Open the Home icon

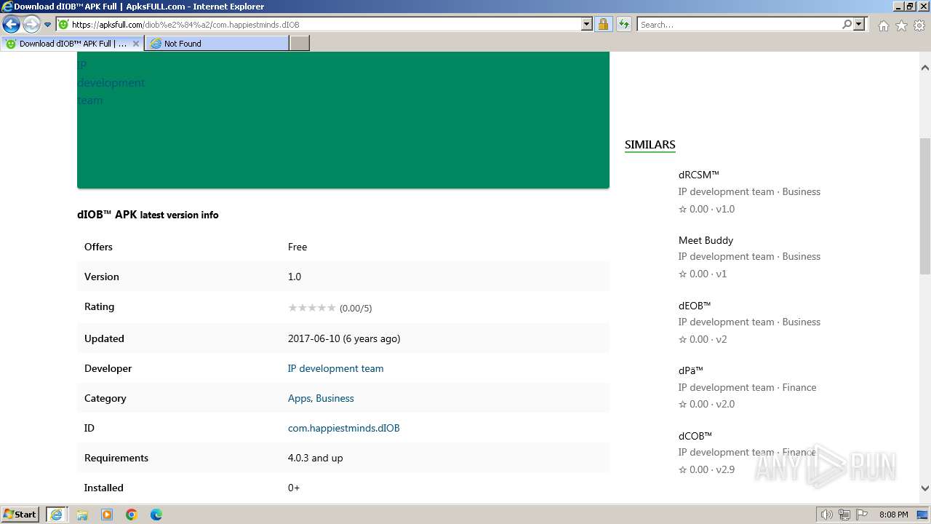coord(883,25)
